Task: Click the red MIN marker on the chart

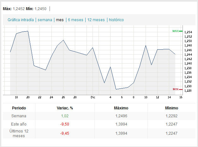Action: tap(176, 89)
